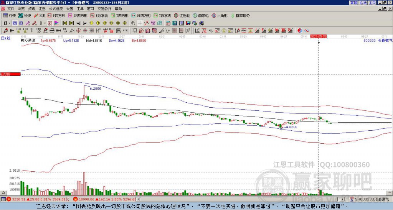Click the red 5.7018 price label
The height and width of the screenshot is (210, 393).
point(10,74)
